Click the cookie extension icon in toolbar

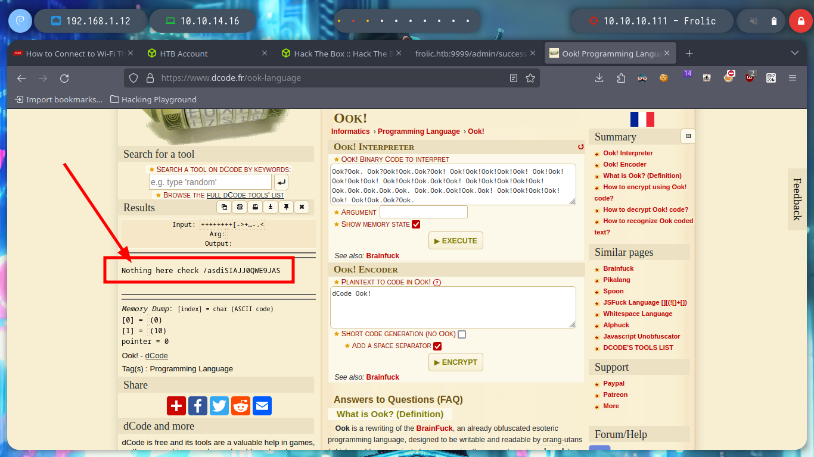click(663, 78)
